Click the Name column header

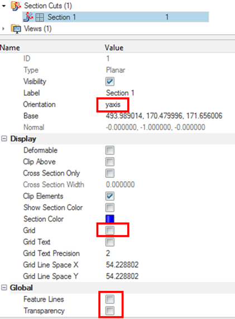10,48
